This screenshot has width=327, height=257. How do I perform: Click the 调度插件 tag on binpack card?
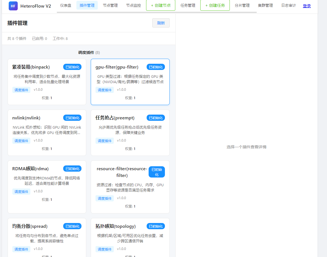point(21,90)
